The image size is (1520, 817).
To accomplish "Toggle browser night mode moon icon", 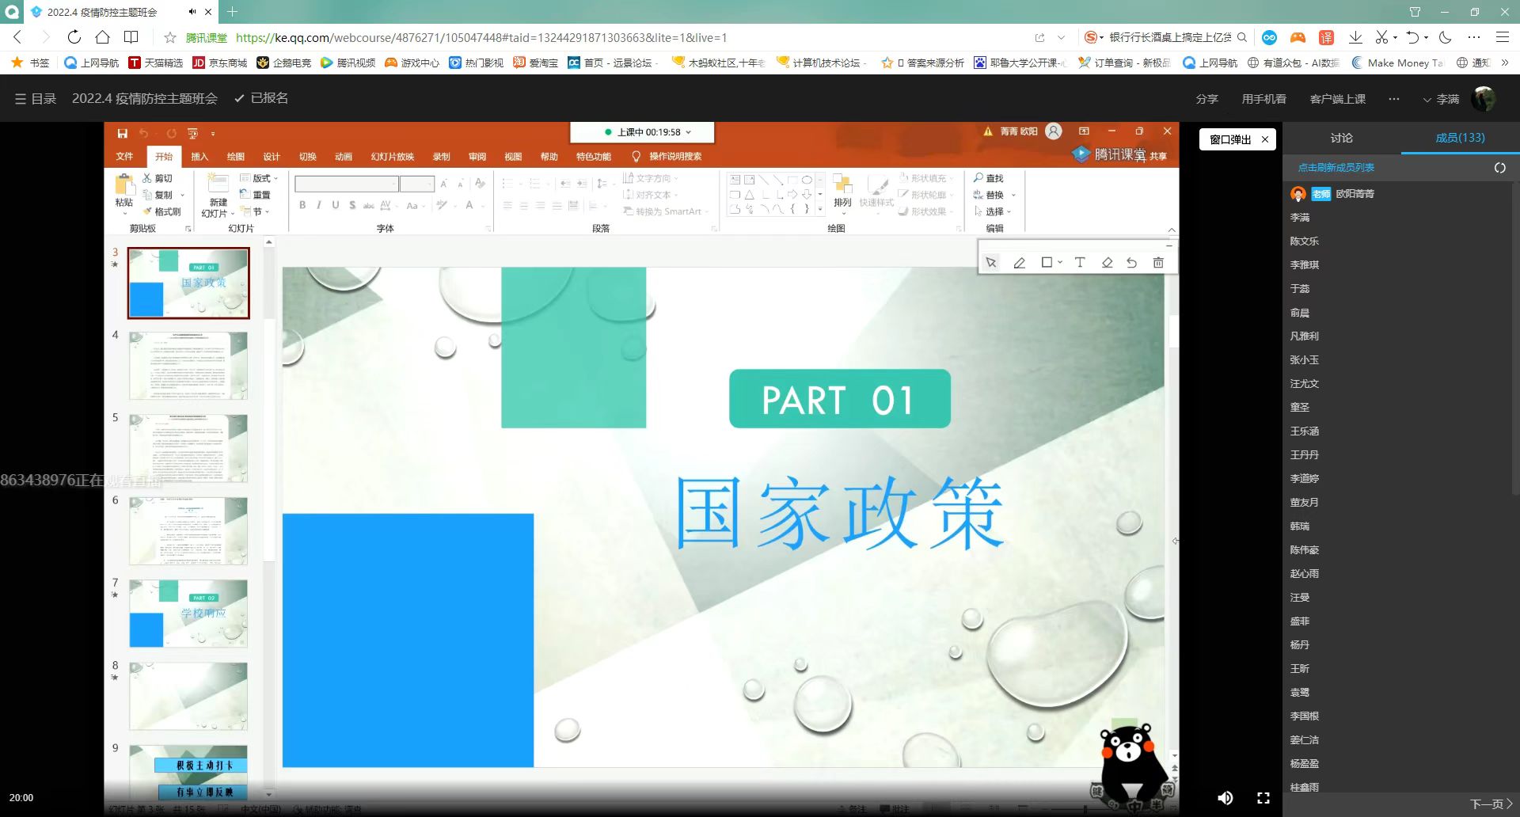I will point(1446,37).
